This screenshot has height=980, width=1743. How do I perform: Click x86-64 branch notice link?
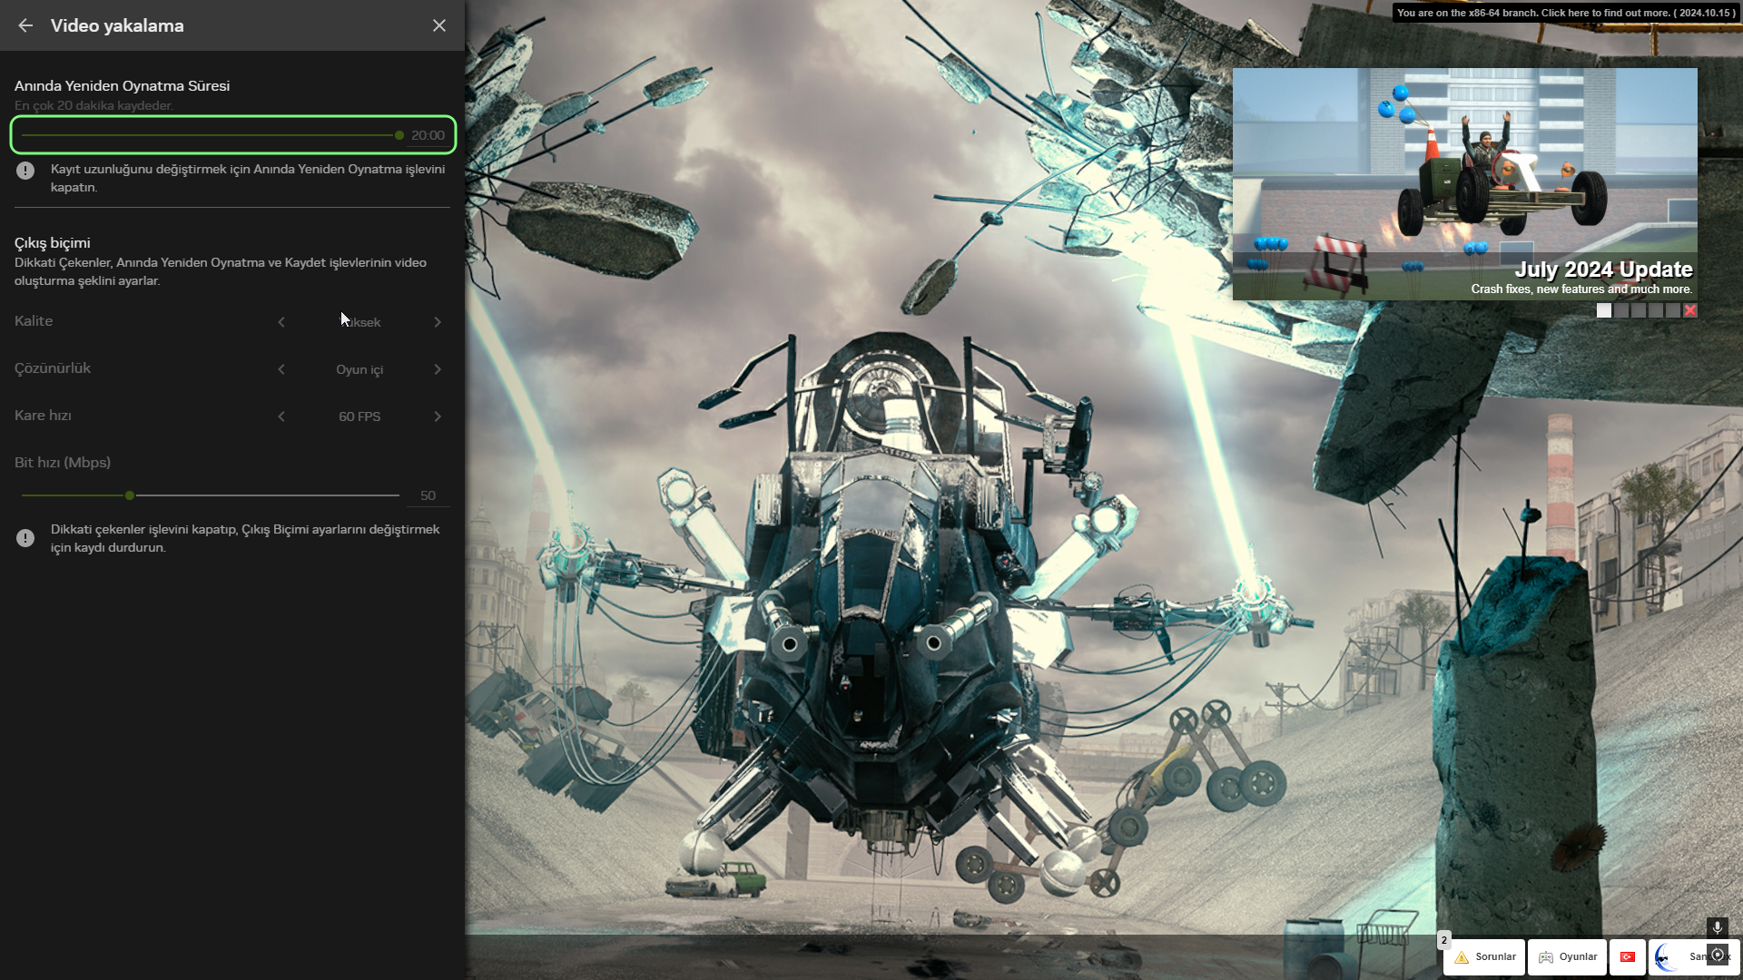(1566, 13)
